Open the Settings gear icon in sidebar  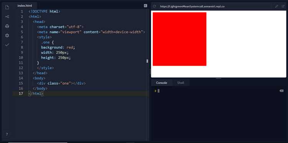[7, 35]
